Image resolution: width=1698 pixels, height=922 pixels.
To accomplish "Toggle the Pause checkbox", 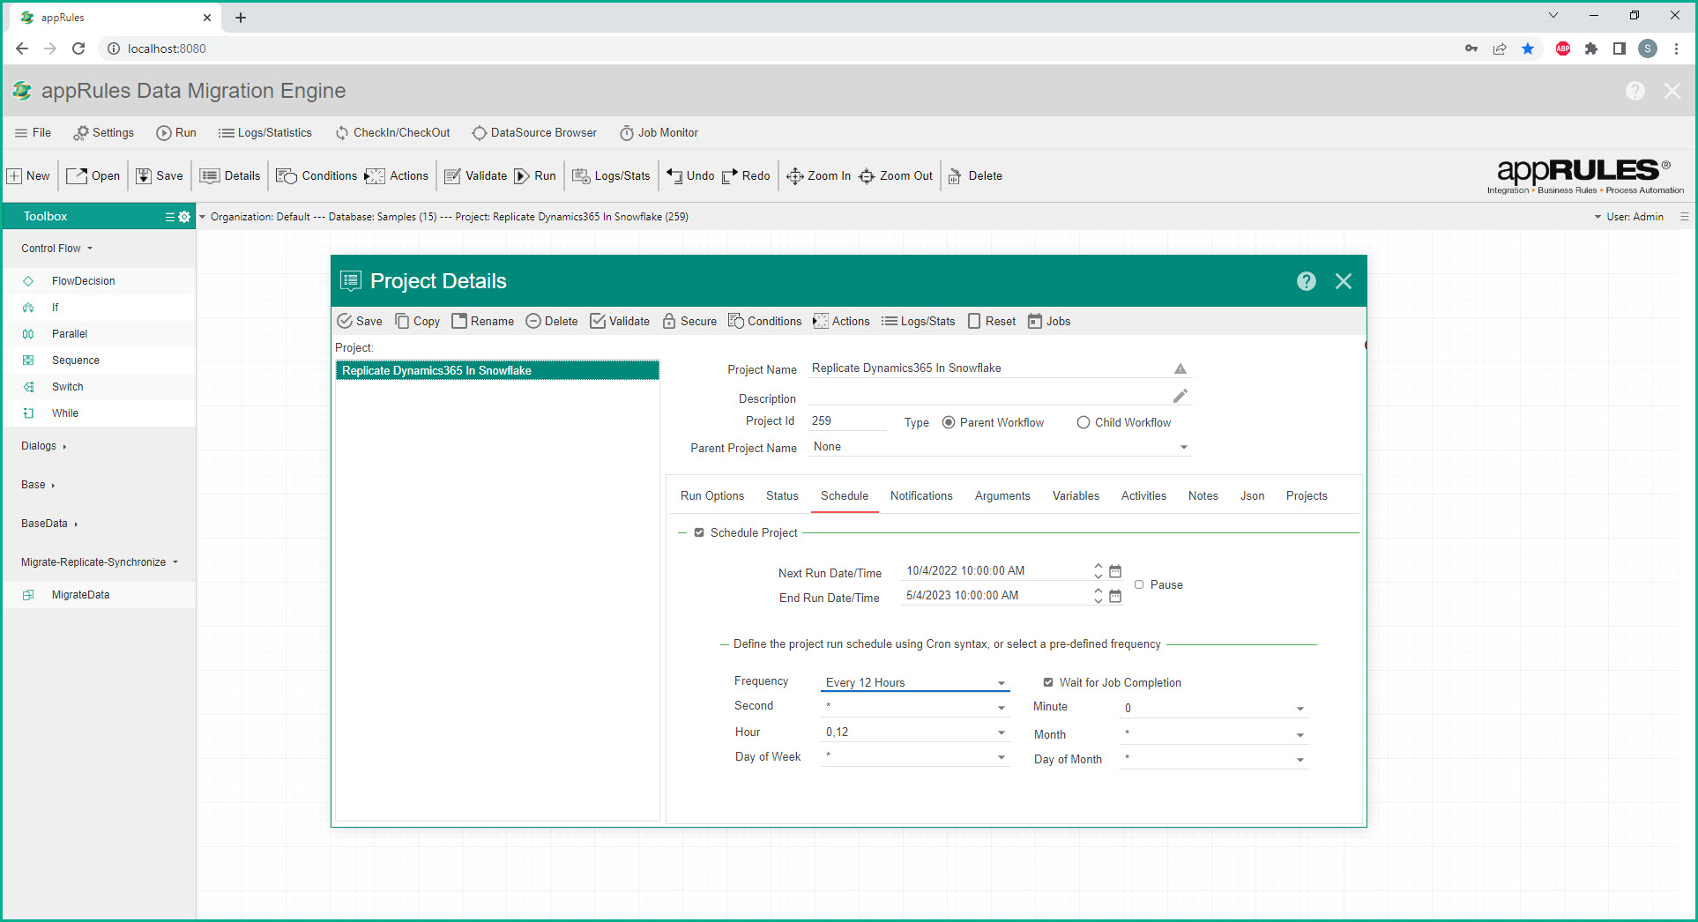I will click(x=1139, y=584).
